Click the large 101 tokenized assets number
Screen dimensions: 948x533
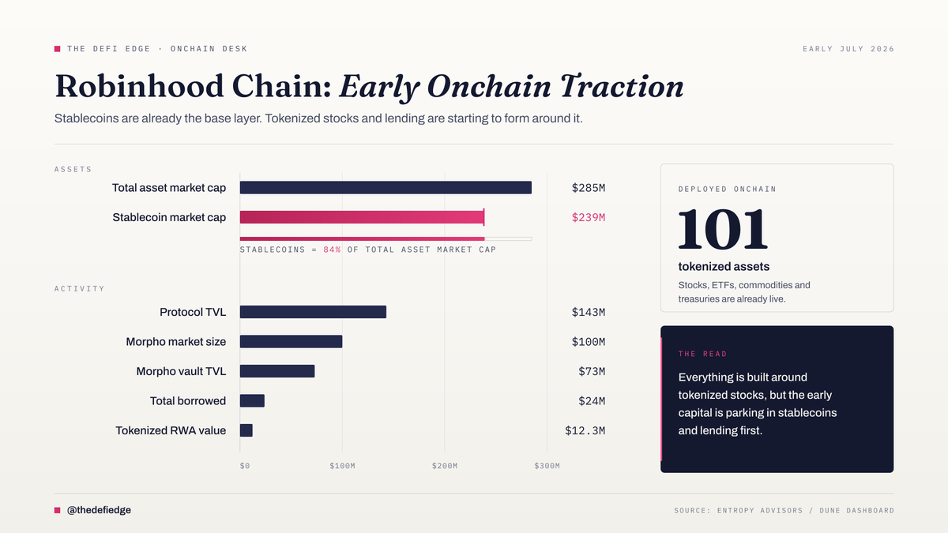point(723,229)
